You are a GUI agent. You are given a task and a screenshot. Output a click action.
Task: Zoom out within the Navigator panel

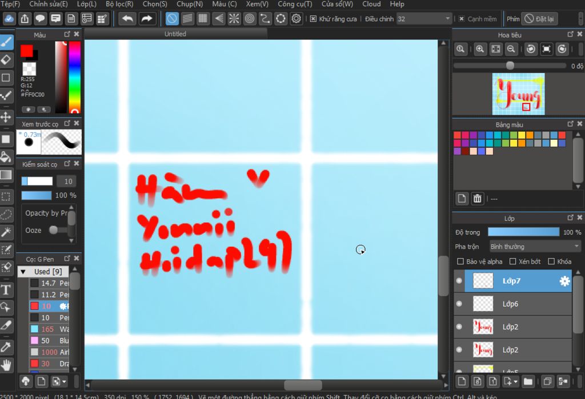(511, 49)
